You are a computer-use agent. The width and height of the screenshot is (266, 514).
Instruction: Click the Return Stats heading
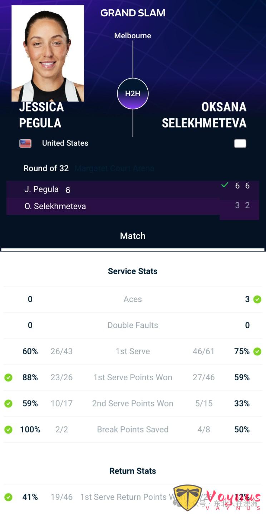pyautogui.click(x=133, y=471)
